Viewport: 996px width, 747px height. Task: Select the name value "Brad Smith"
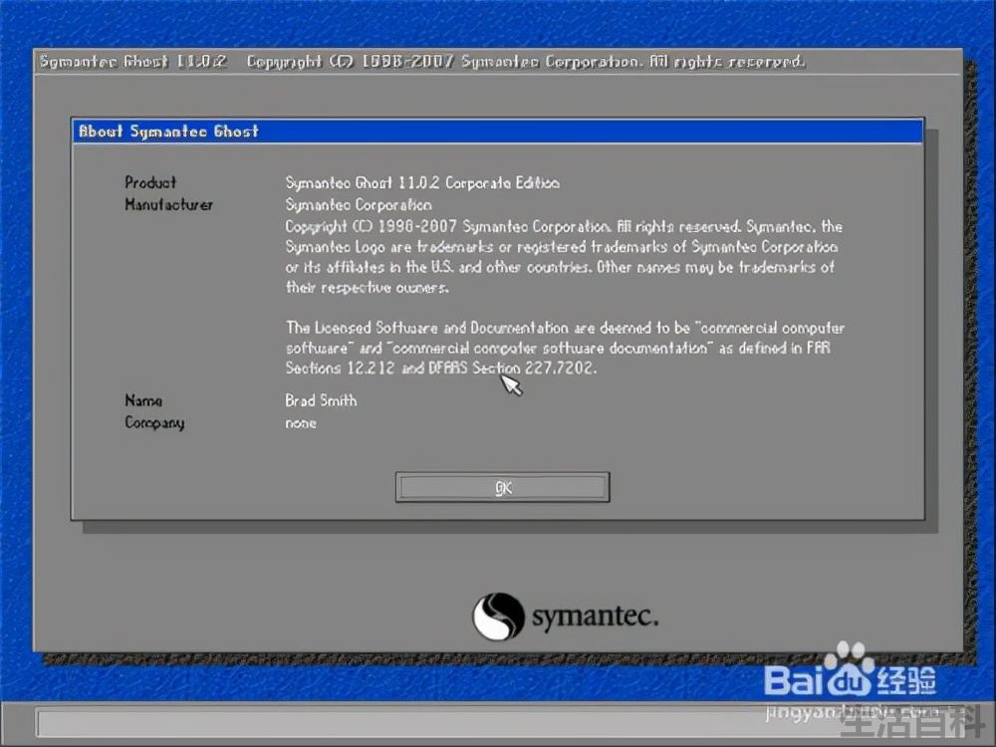click(321, 400)
